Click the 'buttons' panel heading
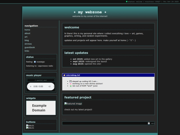 [x=31, y=122]
